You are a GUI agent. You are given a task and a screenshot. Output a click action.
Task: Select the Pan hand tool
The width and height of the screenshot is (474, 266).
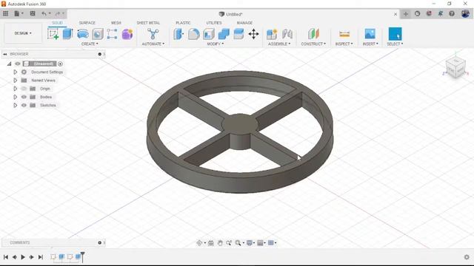point(220,243)
